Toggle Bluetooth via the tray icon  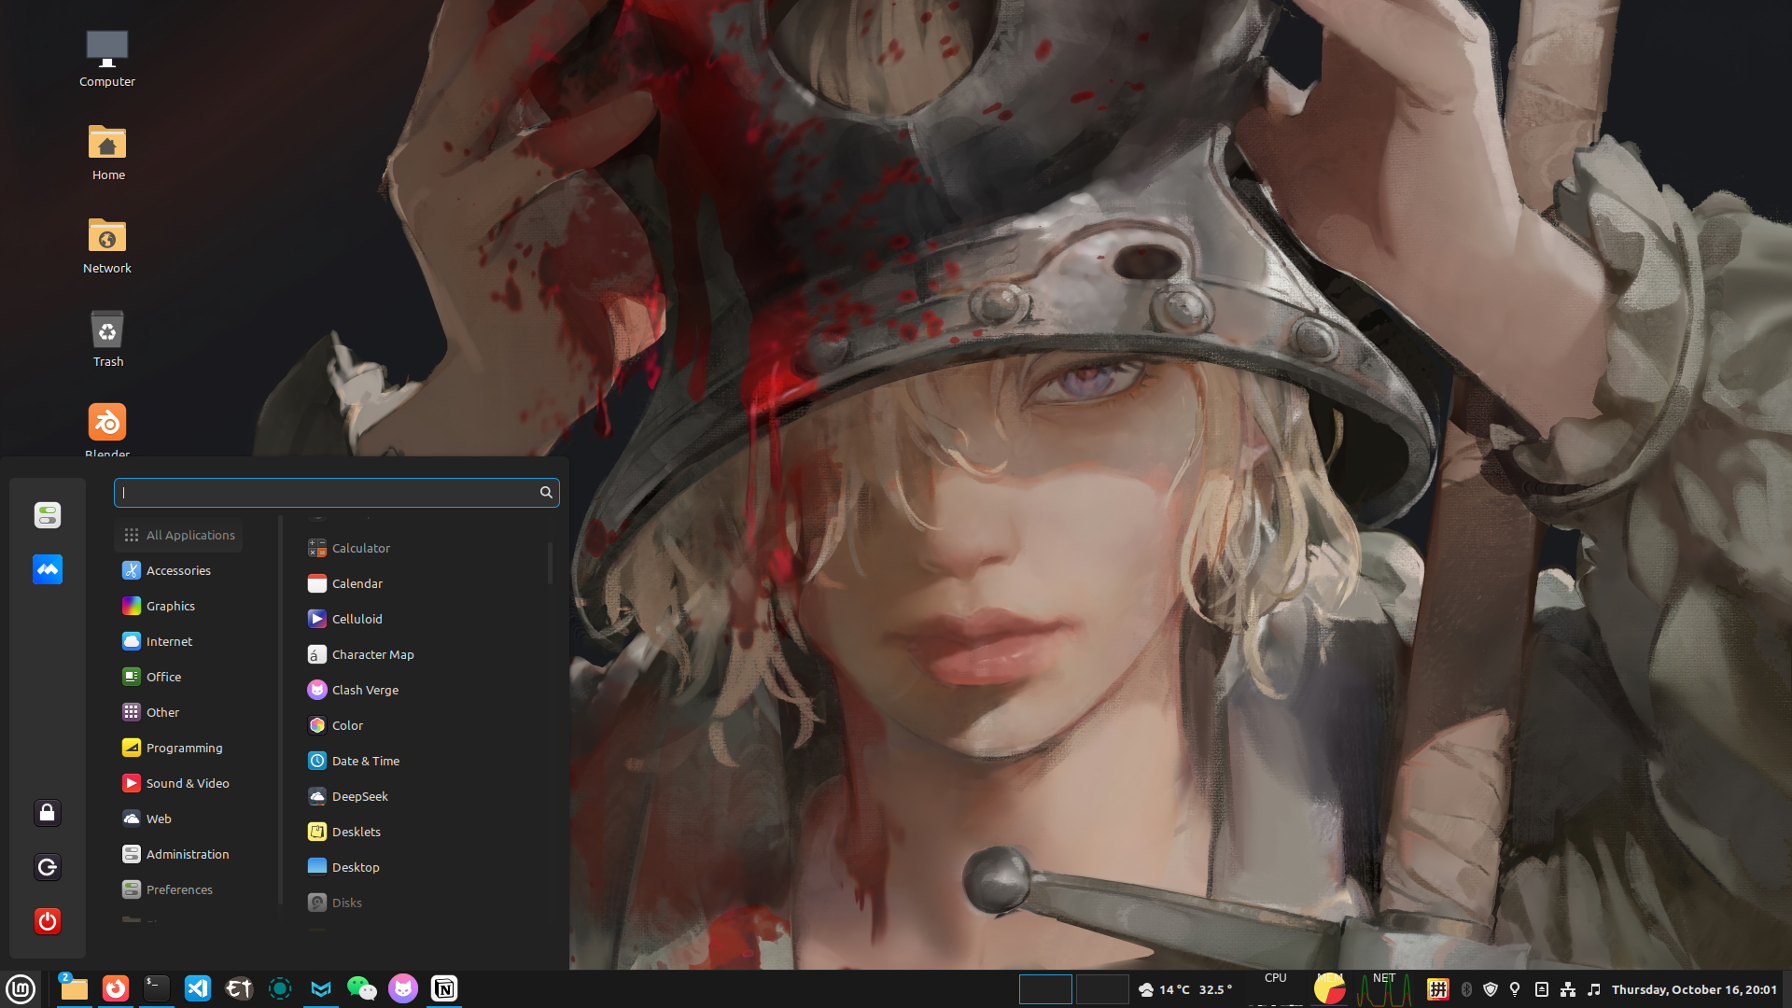click(1466, 989)
